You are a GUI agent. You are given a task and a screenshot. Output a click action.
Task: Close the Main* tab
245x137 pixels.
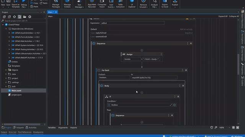[x=56, y=12]
